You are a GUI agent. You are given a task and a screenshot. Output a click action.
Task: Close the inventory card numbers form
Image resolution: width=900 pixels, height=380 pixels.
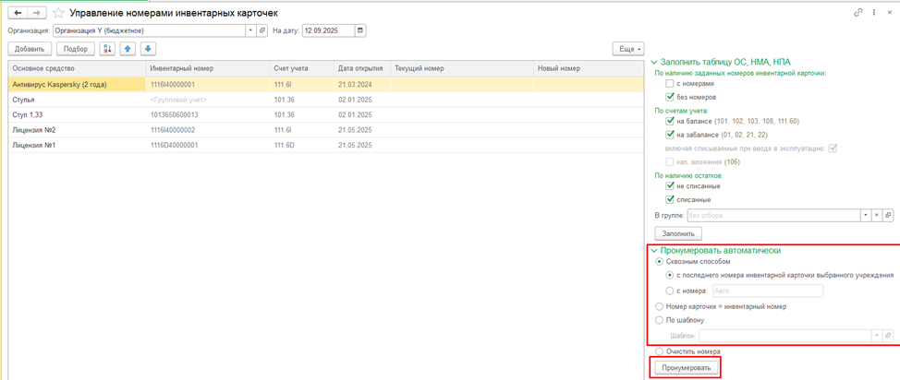890,12
